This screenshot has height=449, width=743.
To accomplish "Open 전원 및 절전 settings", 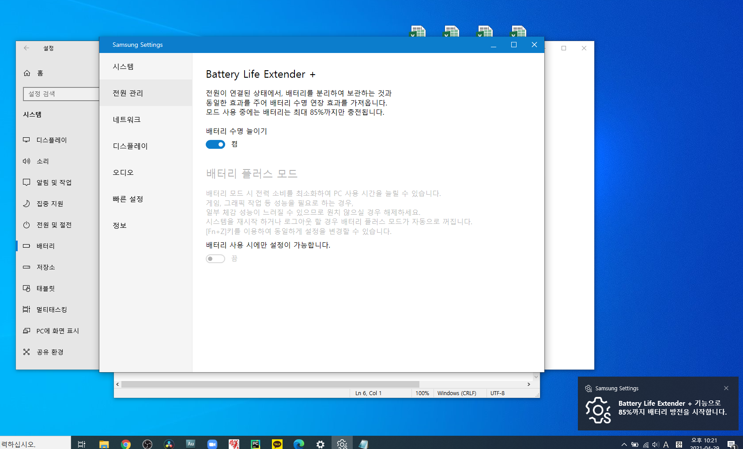I will coord(57,225).
